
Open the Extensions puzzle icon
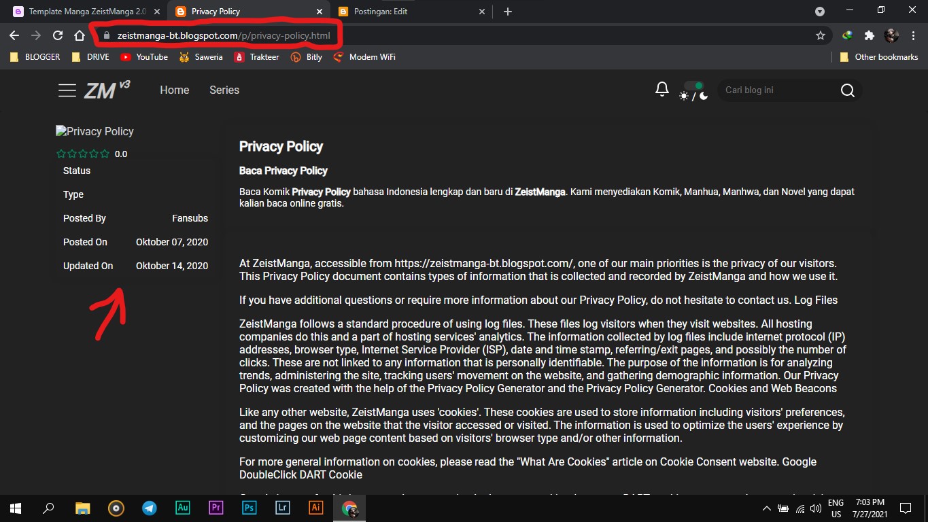[x=869, y=35]
